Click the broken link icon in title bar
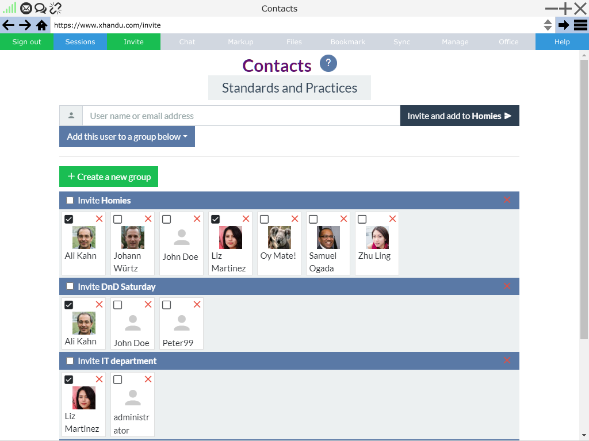The height and width of the screenshot is (441, 589). click(55, 8)
